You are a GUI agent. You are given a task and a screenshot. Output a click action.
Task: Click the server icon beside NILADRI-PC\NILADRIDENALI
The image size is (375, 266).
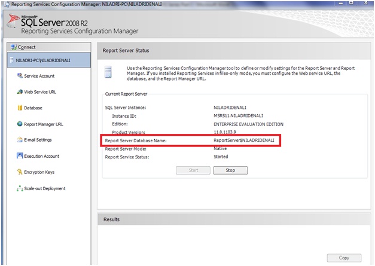pos(12,60)
